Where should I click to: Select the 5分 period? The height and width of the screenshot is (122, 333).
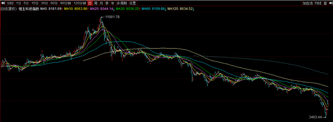point(26,3)
